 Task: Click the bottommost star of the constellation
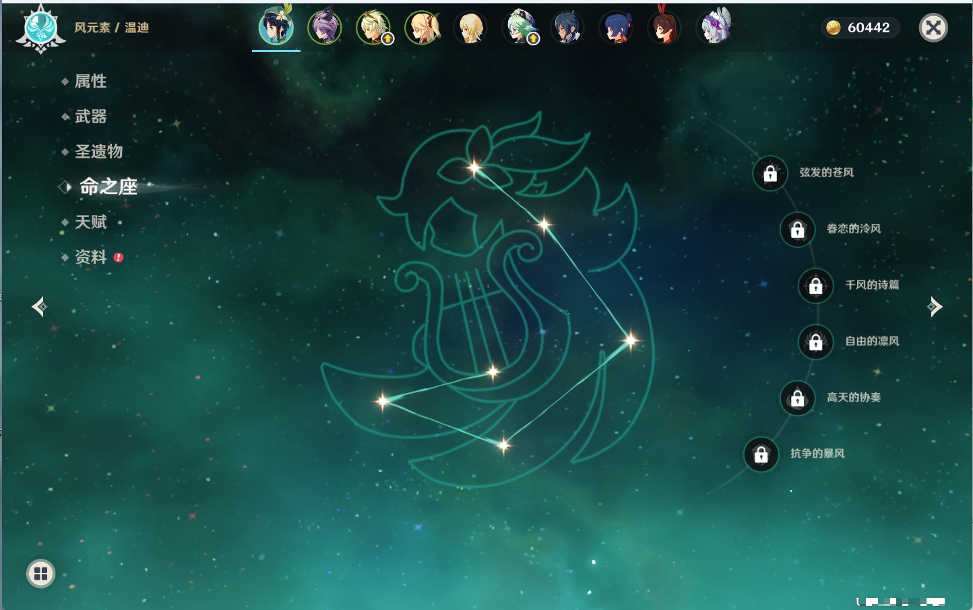tap(503, 445)
